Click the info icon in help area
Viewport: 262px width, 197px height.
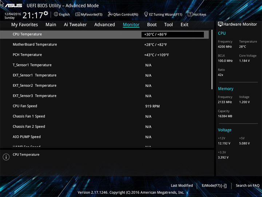pos(6,157)
